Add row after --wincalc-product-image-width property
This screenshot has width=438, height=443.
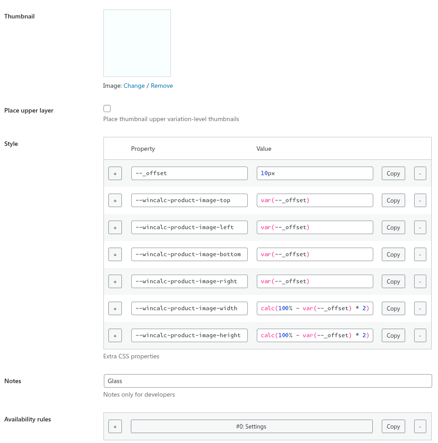115,308
